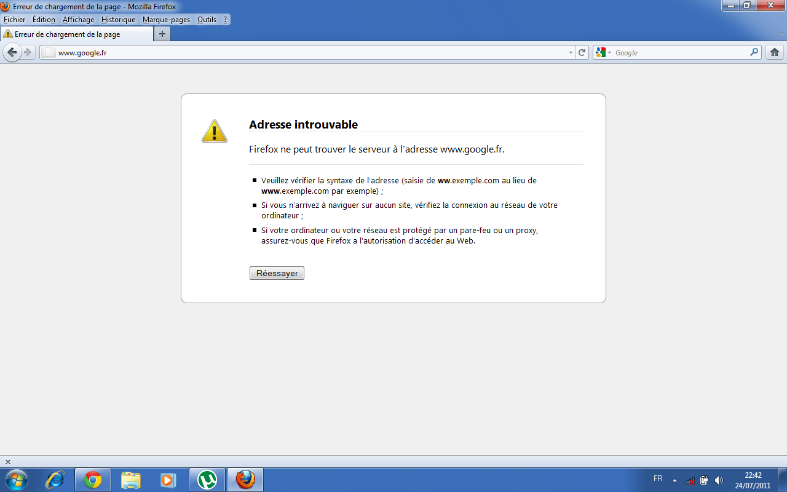Open the Édition menu

pyautogui.click(x=44, y=20)
